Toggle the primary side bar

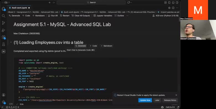coord(169,2)
